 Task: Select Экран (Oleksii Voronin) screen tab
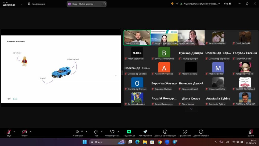point(87,4)
